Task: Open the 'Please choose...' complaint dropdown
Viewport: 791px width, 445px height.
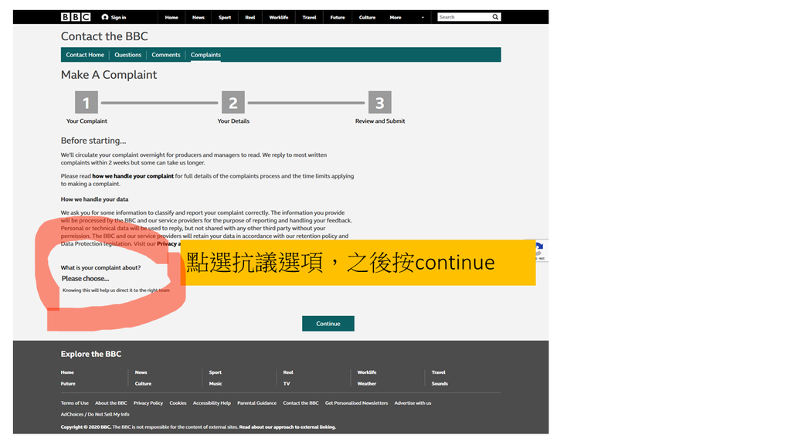Action: point(85,278)
